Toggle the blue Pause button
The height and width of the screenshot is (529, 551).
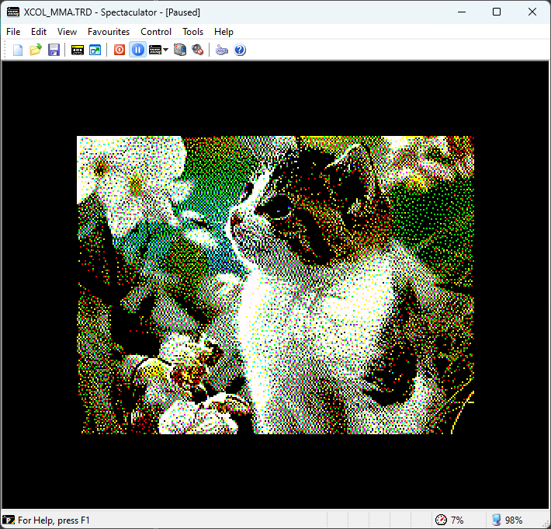[x=138, y=50]
